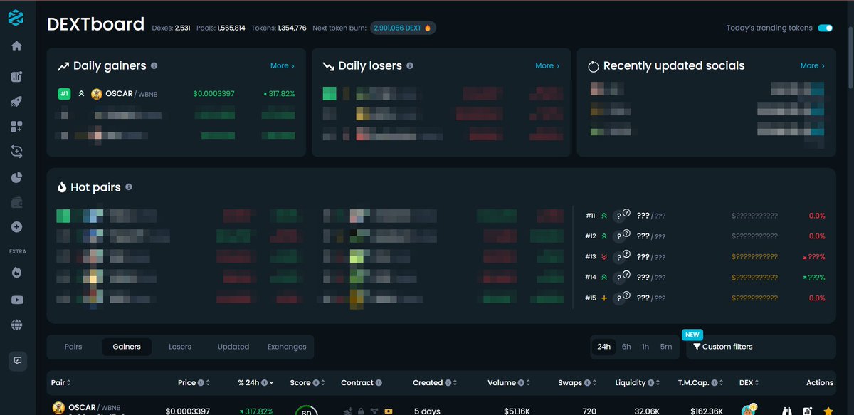Switch to the Gainers tab

point(127,347)
